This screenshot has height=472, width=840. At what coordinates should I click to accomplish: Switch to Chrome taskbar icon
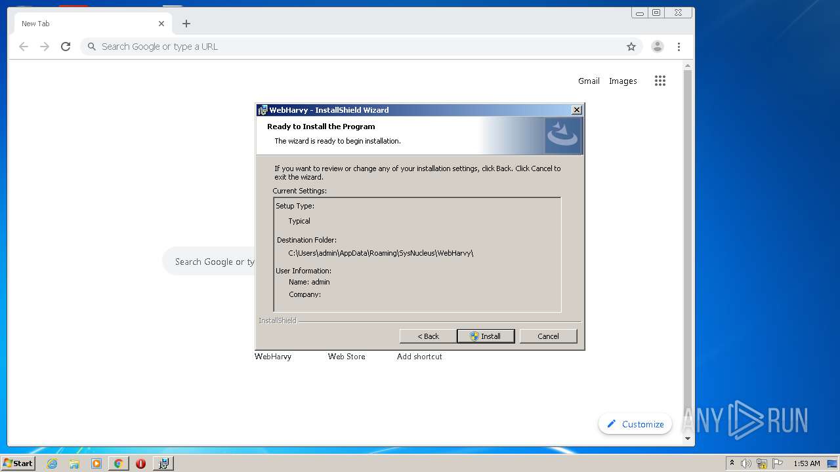click(118, 463)
